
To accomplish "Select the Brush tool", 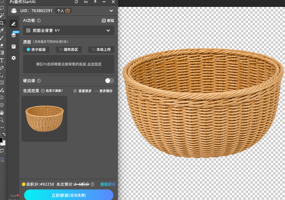I will [x=2, y=38].
